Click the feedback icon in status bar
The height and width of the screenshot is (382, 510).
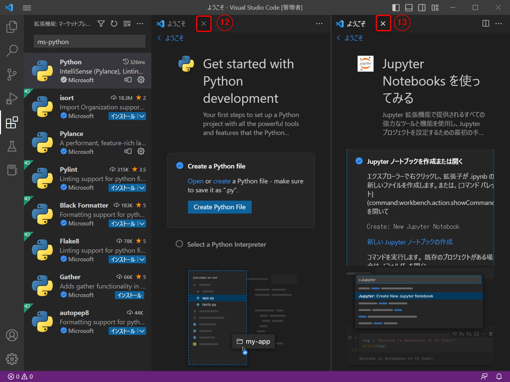point(484,376)
